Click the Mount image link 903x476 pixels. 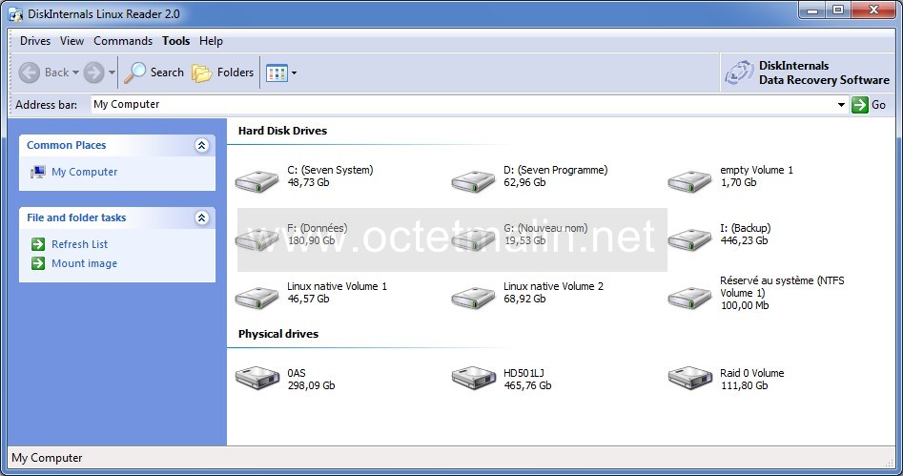84,263
